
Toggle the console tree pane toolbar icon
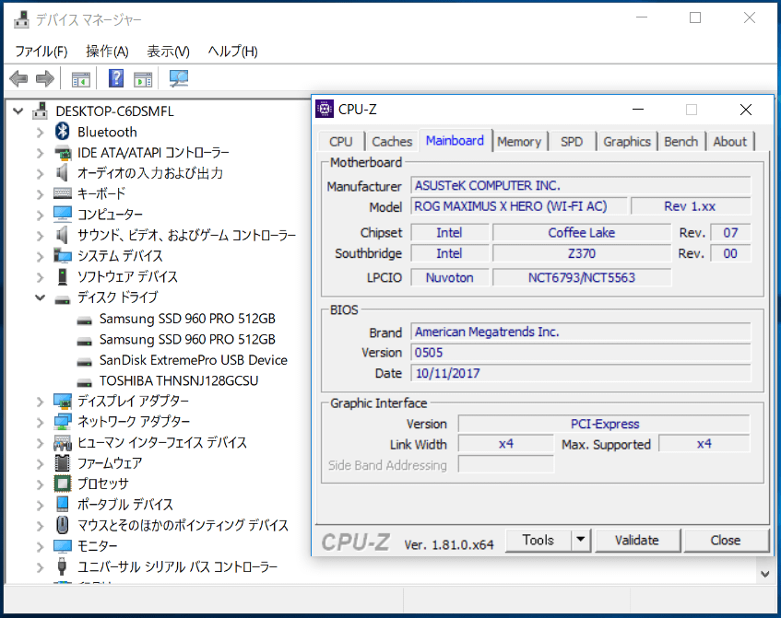[x=81, y=79]
